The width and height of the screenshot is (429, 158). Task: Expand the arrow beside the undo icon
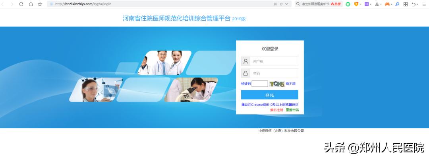[417, 4]
